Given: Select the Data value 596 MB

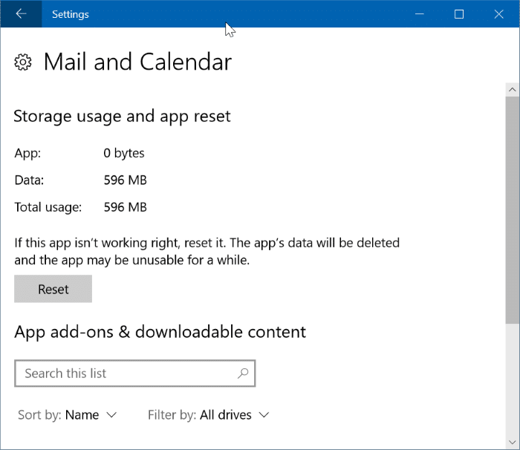Looking at the screenshot, I should click(125, 180).
